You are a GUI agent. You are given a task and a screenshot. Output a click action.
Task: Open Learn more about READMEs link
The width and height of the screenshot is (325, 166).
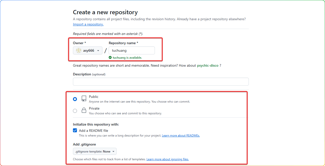181,136
